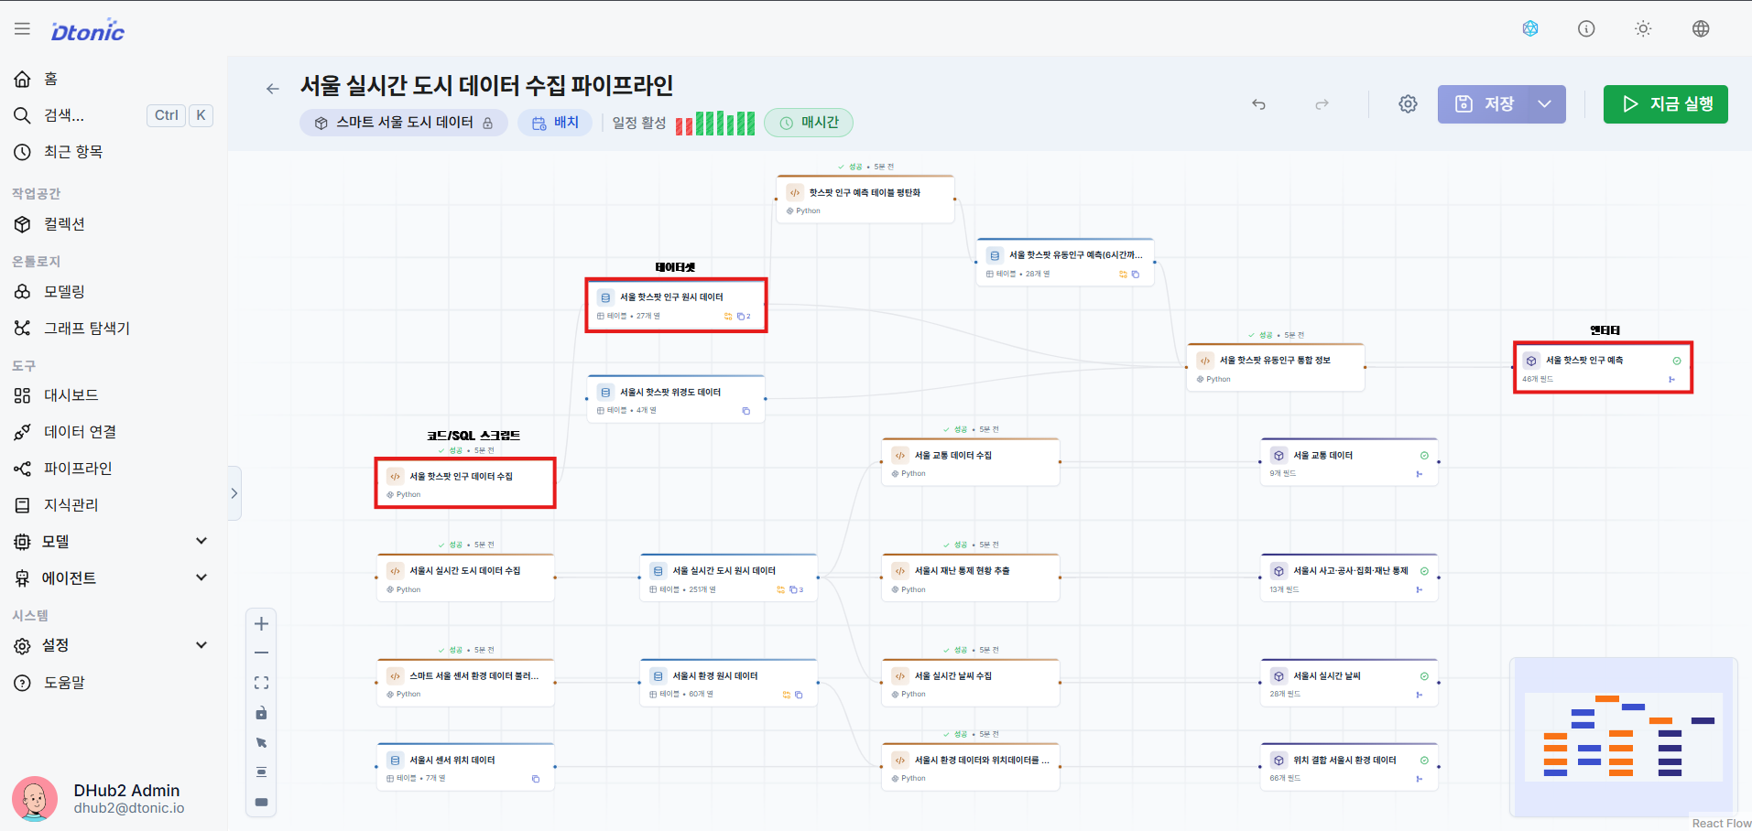The height and width of the screenshot is (831, 1752).
Task: Click the 스마트 서울 도시 데이터 collection chip
Action: click(x=404, y=123)
